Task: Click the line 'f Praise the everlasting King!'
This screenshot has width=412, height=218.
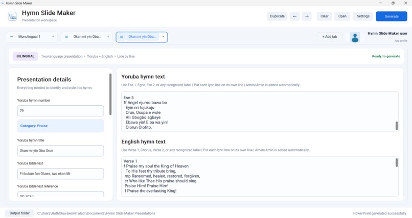Action: [x=150, y=191]
